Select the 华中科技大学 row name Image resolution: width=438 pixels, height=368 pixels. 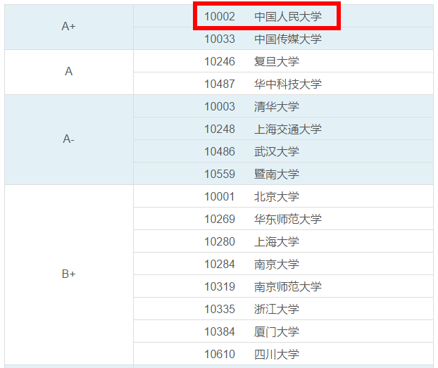(287, 84)
